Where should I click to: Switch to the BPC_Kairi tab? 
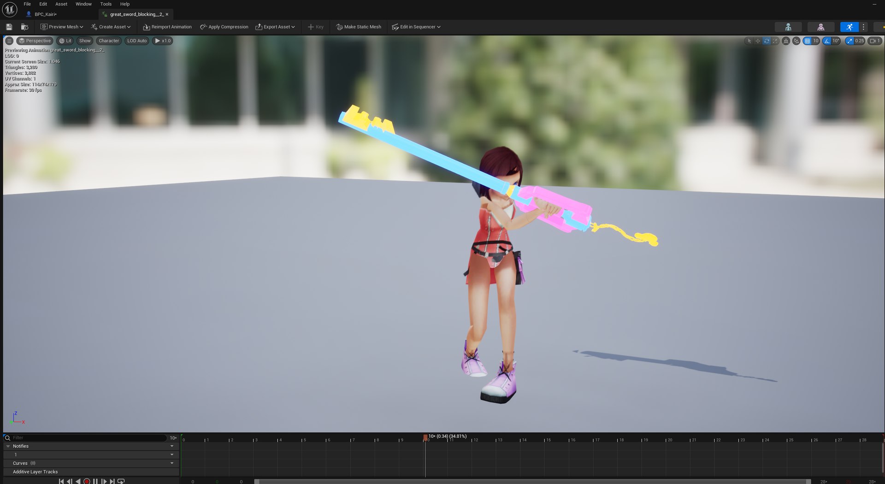coord(46,14)
